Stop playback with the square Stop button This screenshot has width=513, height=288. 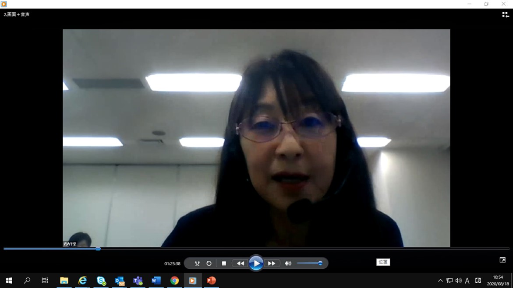point(224,263)
